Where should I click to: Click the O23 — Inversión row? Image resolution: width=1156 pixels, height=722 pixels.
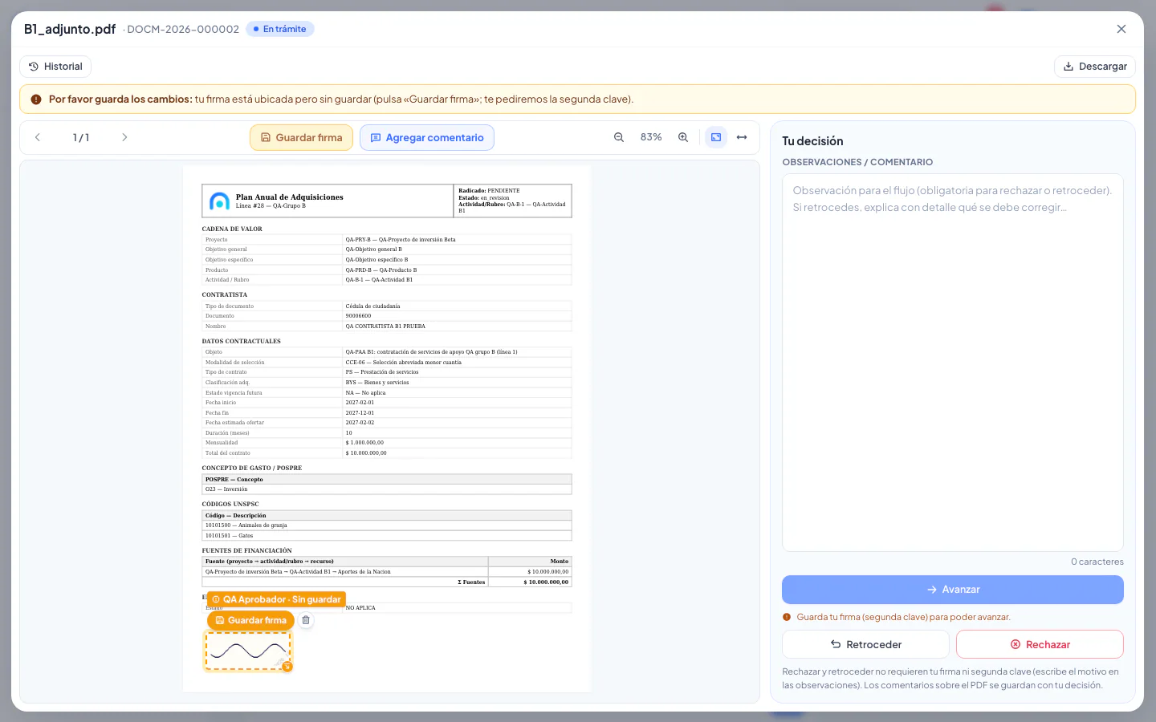[387, 489]
